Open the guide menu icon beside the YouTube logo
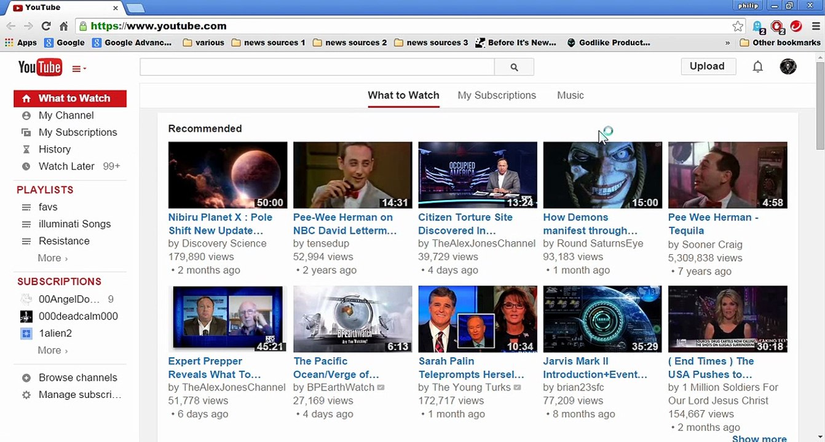 coord(79,69)
